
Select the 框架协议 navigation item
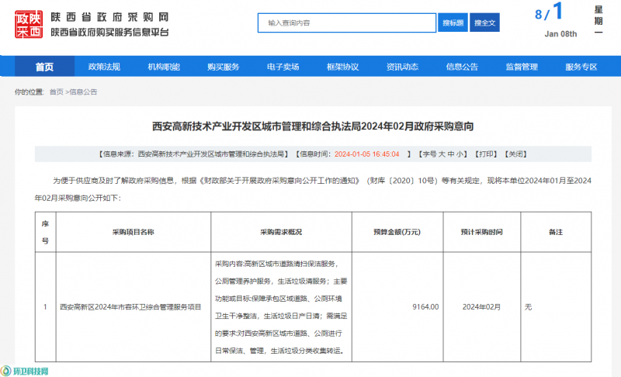pos(342,67)
